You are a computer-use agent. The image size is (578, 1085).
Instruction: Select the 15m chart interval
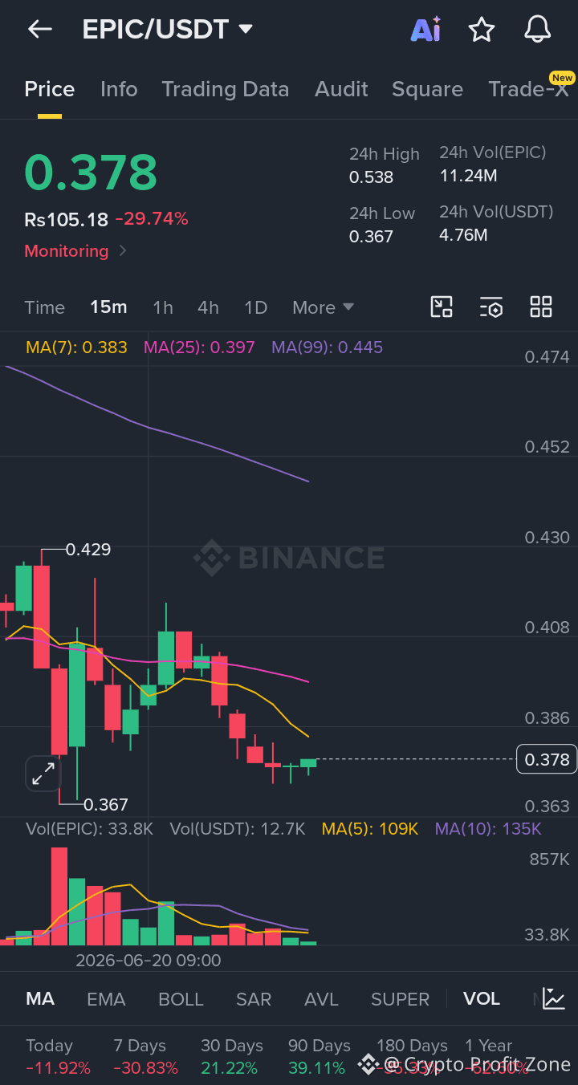pyautogui.click(x=108, y=307)
